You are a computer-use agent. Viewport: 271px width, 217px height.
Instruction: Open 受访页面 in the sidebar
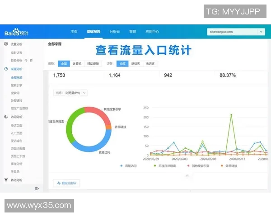(x=16, y=126)
